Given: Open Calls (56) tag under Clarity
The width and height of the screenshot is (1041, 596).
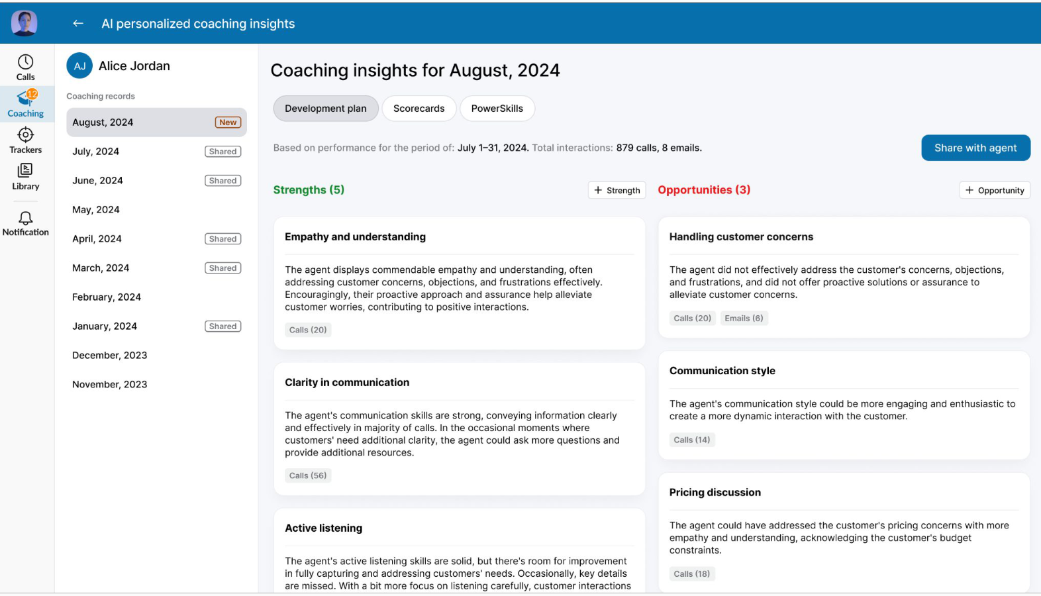Looking at the screenshot, I should [308, 475].
